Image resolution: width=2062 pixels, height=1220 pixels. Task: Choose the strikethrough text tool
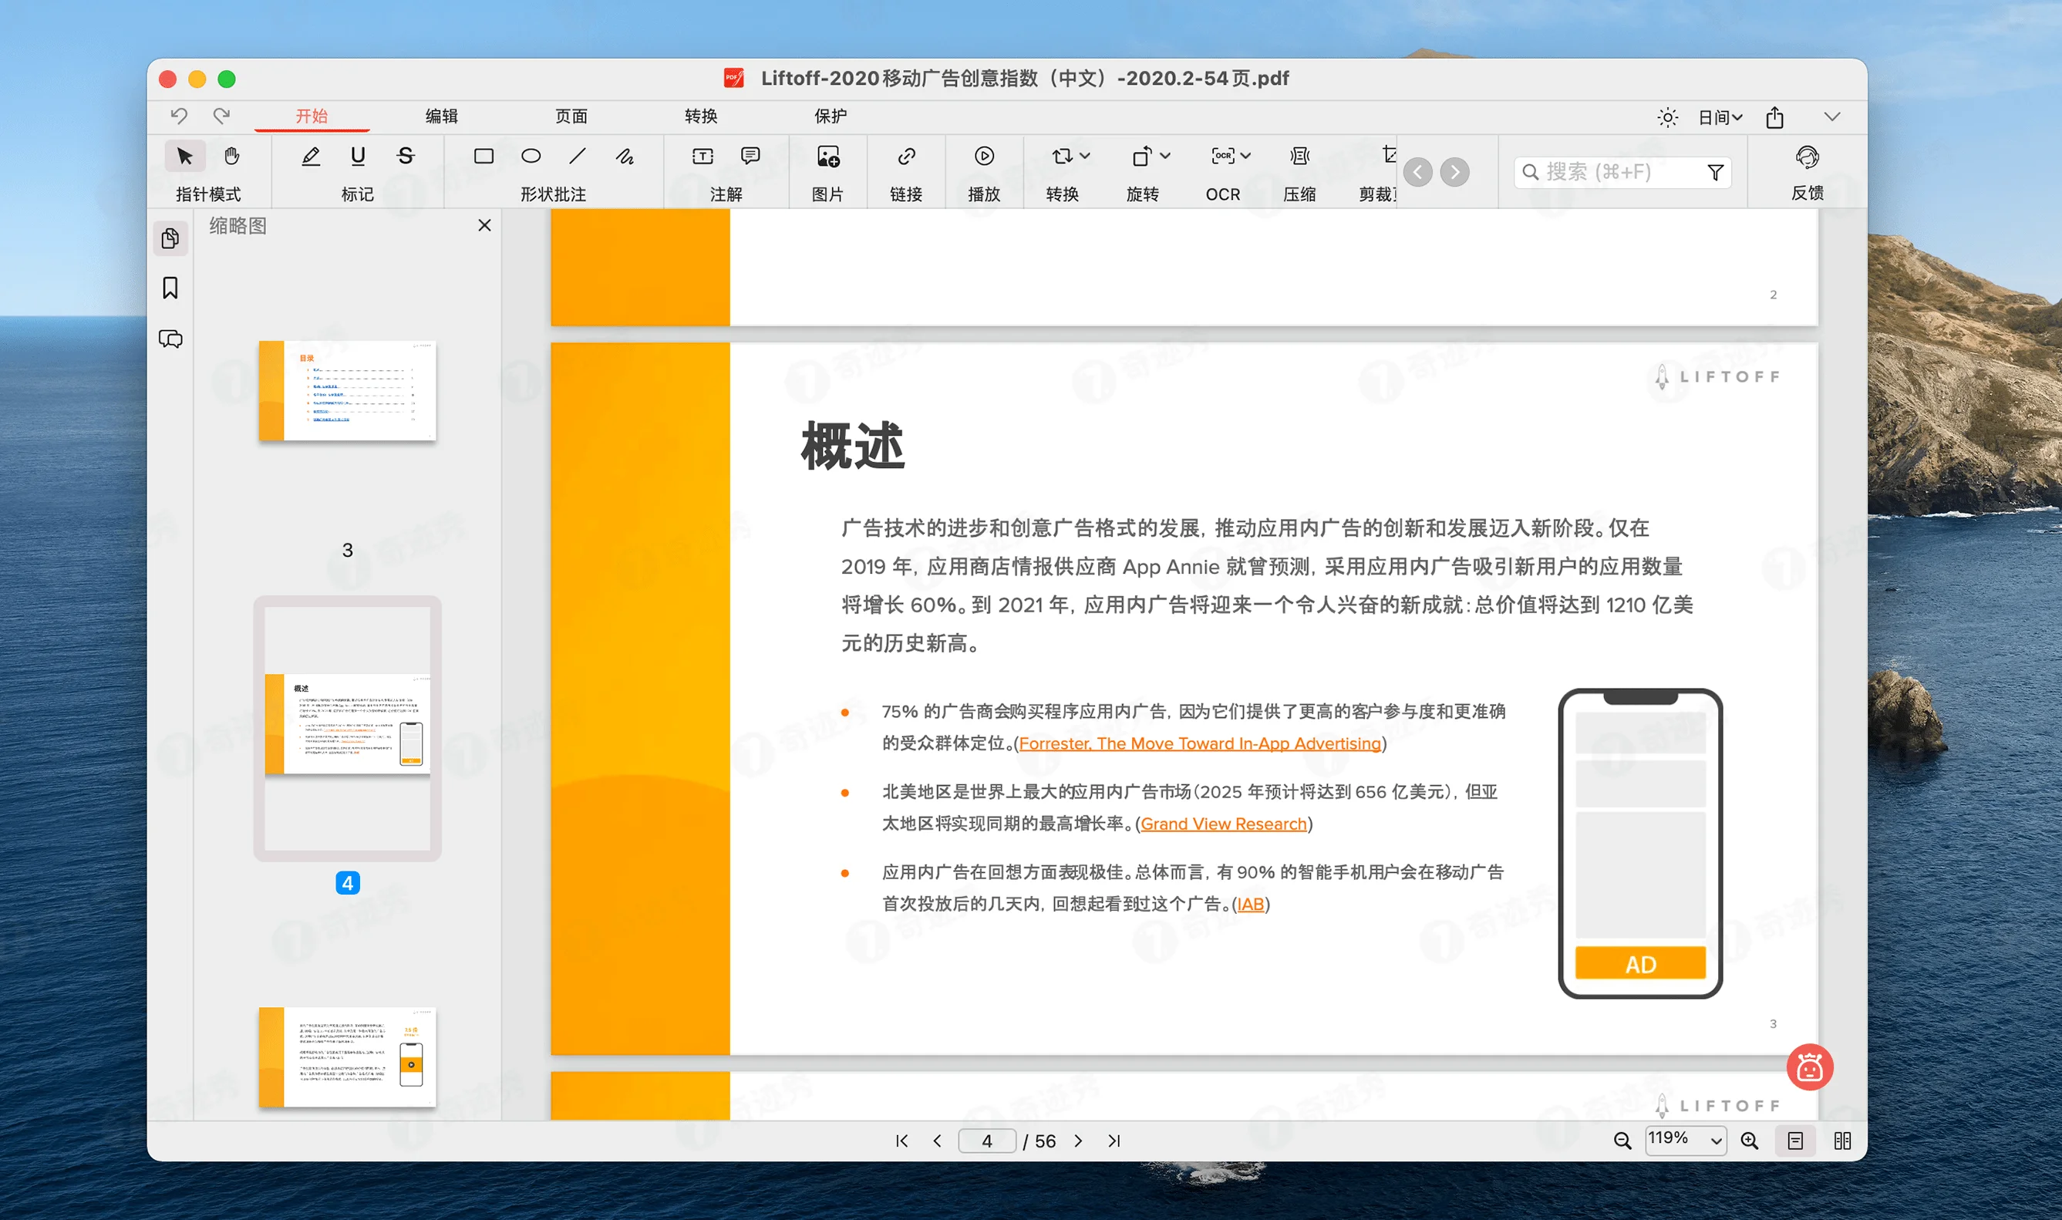pos(405,157)
